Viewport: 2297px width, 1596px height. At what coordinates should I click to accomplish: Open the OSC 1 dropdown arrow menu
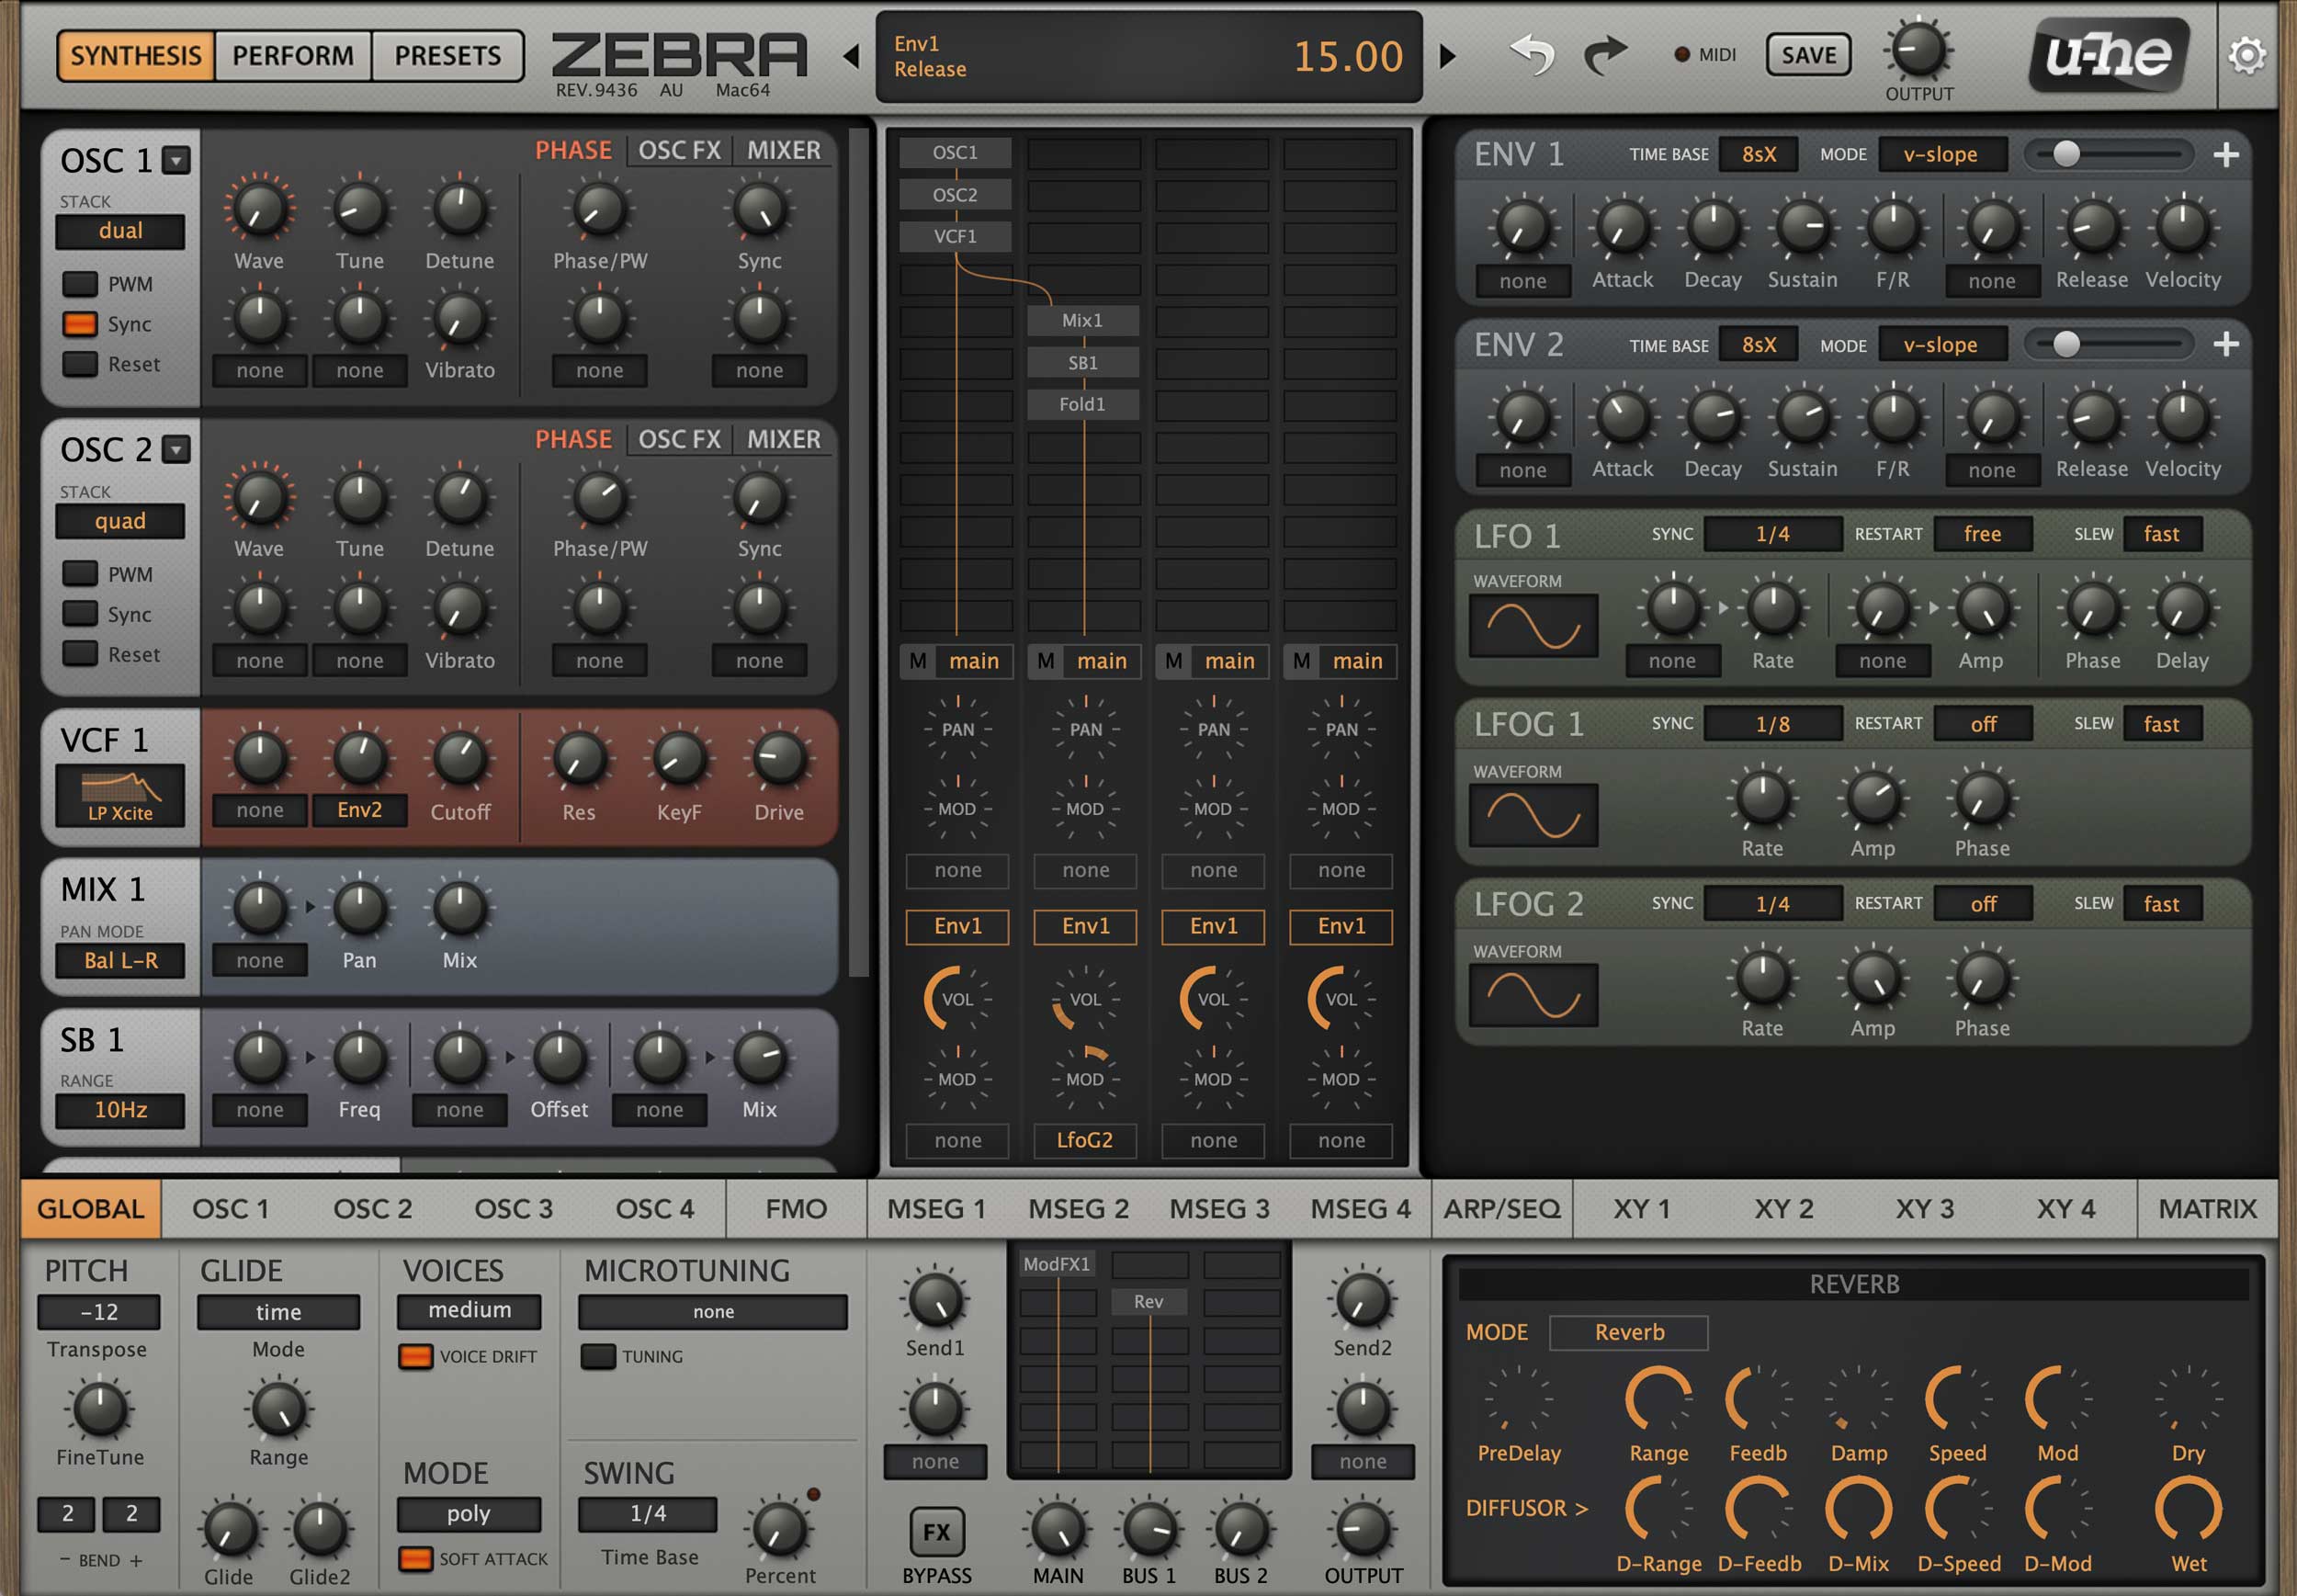click(x=177, y=160)
